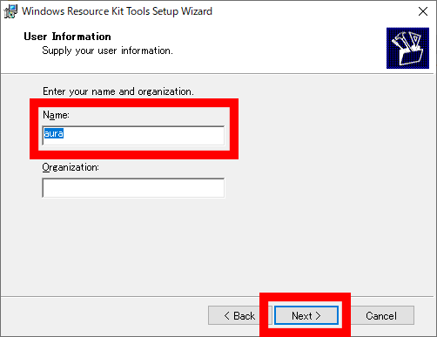Image resolution: width=437 pixels, height=337 pixels.
Task: Click the 'Enter your name and organization.' instruction
Action: coord(118,91)
